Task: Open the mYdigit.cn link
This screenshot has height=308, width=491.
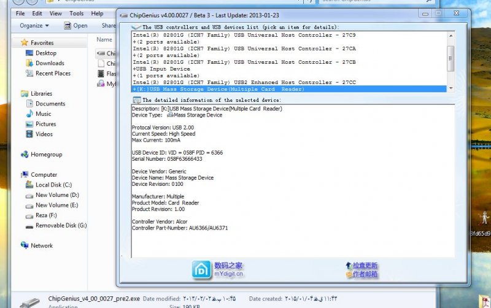Action: (228, 274)
